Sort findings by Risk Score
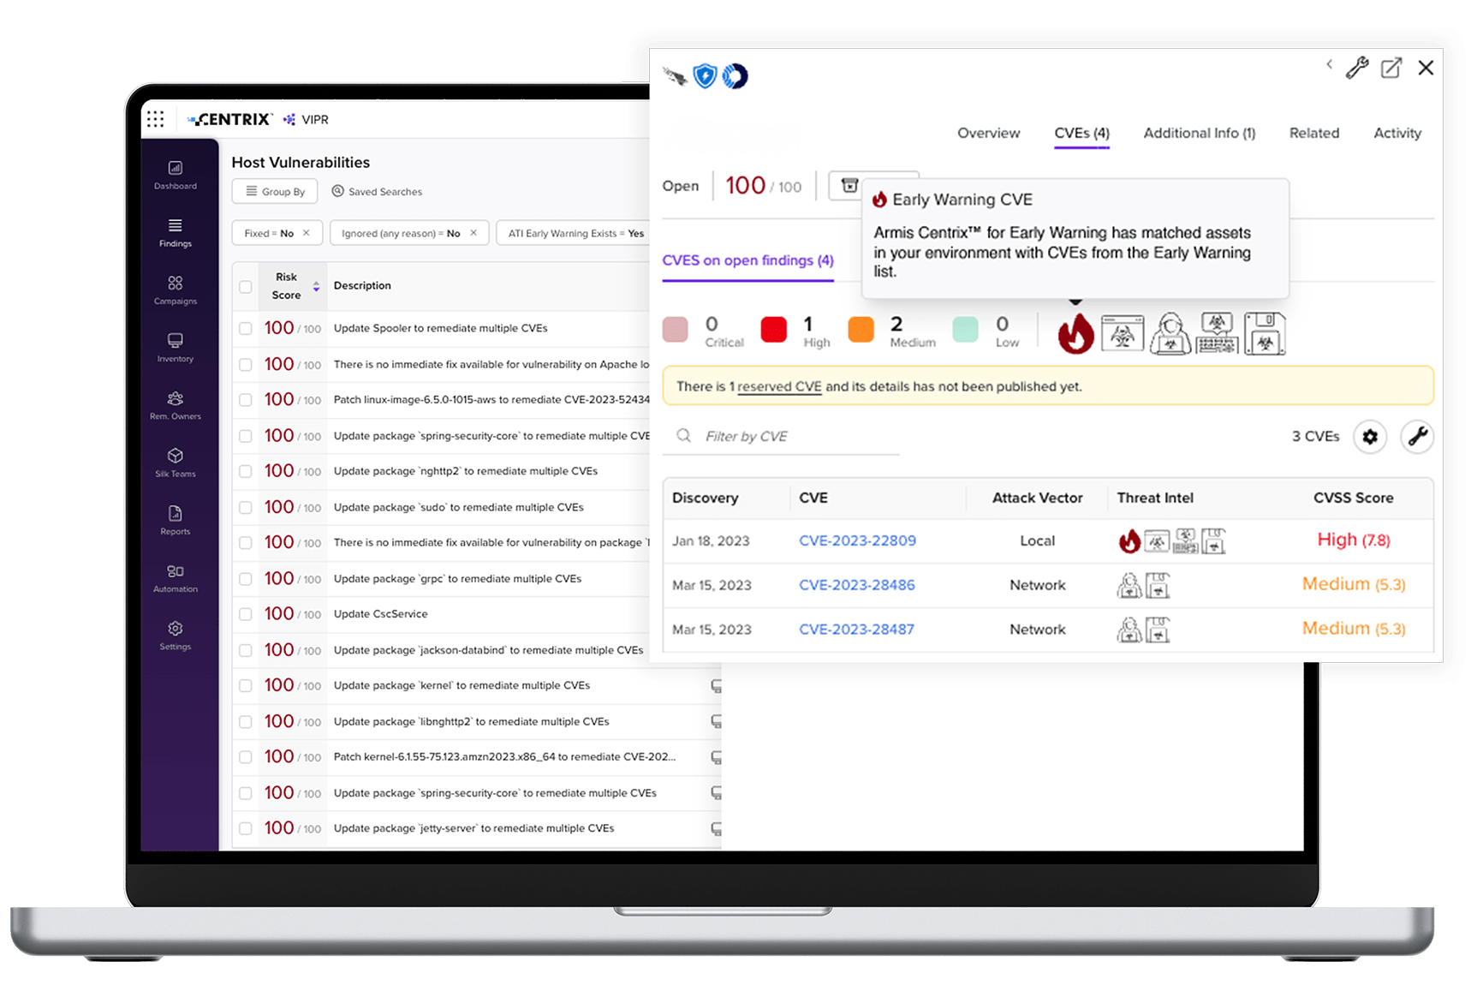1477x985 pixels. point(315,286)
